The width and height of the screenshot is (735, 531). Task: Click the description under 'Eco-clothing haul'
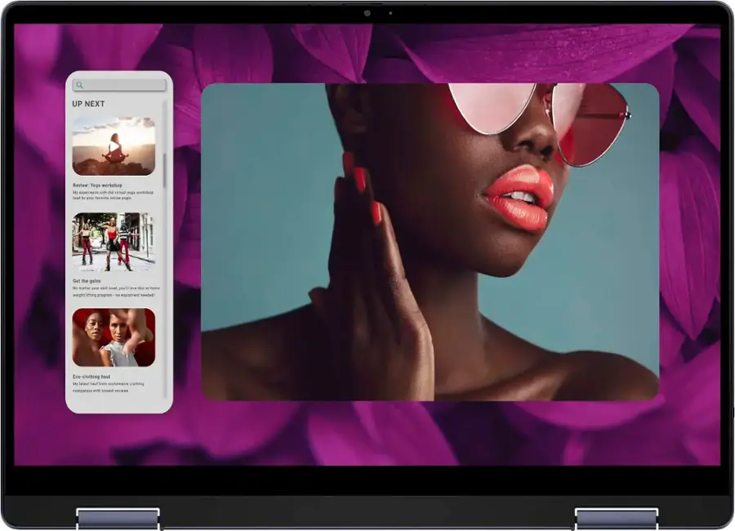[109, 387]
